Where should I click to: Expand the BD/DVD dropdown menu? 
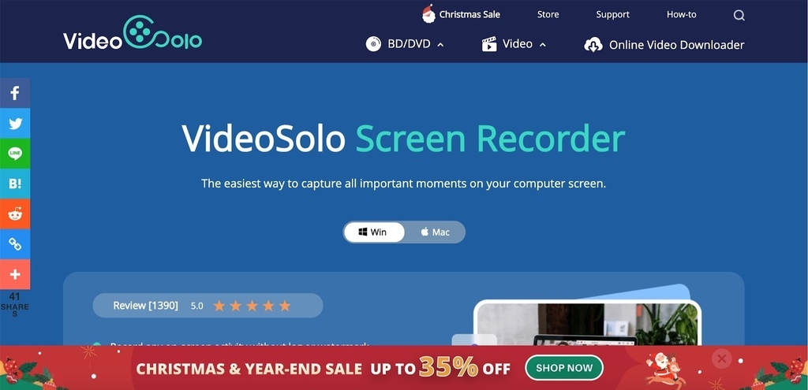[405, 44]
